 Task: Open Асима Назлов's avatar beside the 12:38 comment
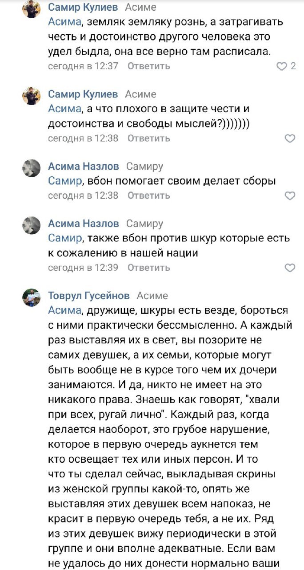coord(32,168)
